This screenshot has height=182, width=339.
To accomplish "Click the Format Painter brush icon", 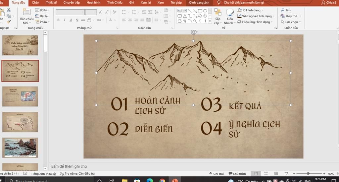I will 9,22.
